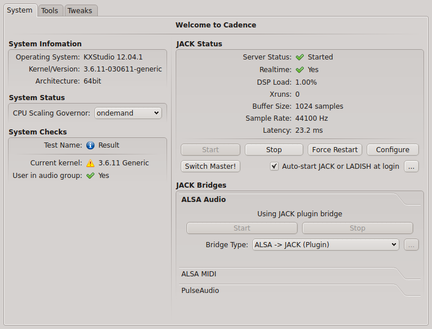
Task: Click the Xruns count value
Action: click(298, 94)
